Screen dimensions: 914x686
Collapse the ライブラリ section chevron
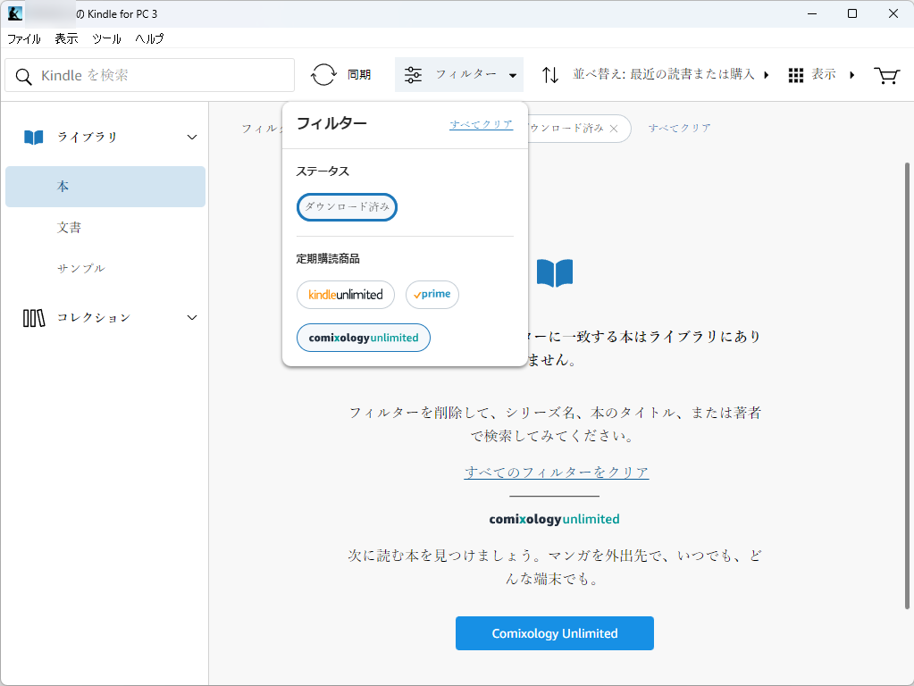(x=191, y=137)
